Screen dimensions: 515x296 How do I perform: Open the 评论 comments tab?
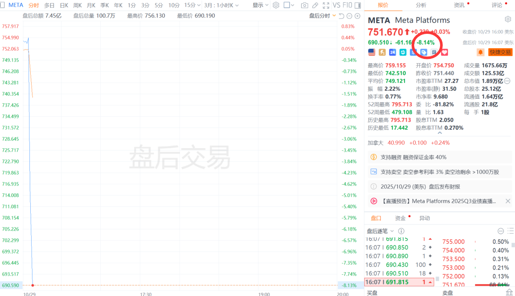[x=497, y=5]
